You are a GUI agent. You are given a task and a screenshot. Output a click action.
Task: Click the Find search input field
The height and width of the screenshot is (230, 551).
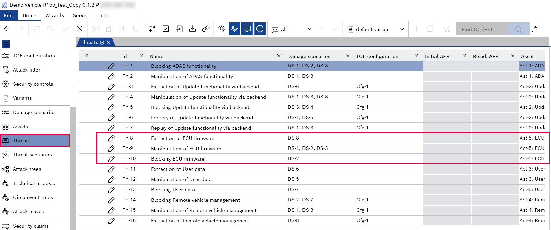[x=482, y=29]
